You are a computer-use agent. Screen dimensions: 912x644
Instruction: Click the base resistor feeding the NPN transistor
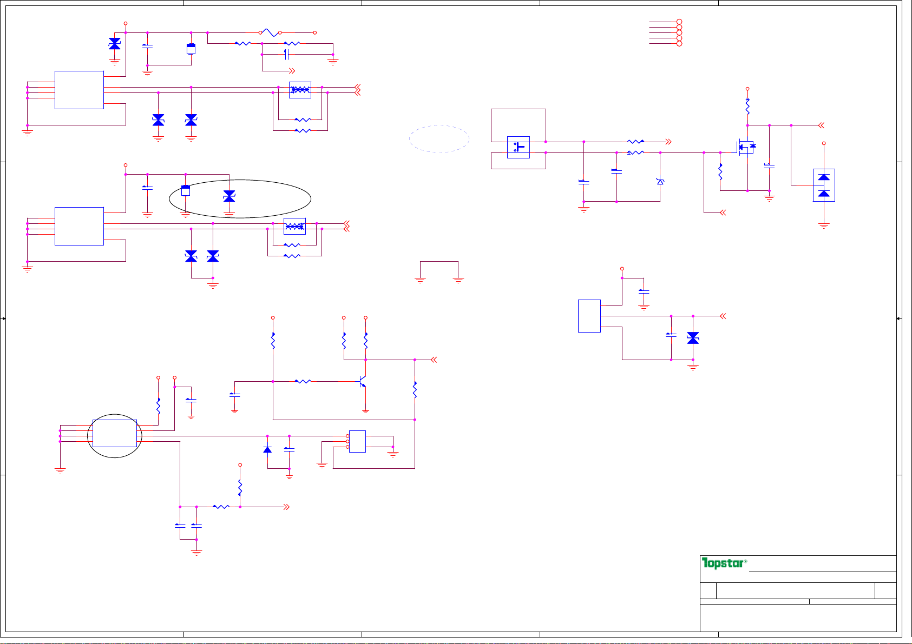coord(303,381)
